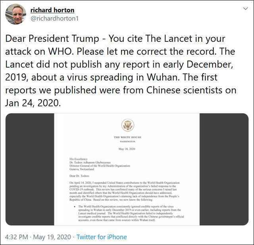Open the richard horton display name link
Screen dimensions: 254x245
[x=52, y=10]
